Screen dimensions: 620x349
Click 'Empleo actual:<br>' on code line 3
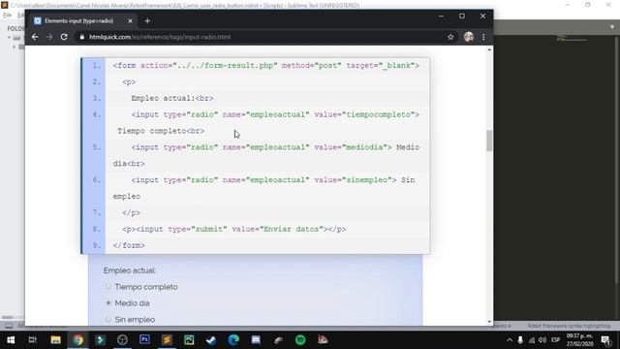click(172, 98)
